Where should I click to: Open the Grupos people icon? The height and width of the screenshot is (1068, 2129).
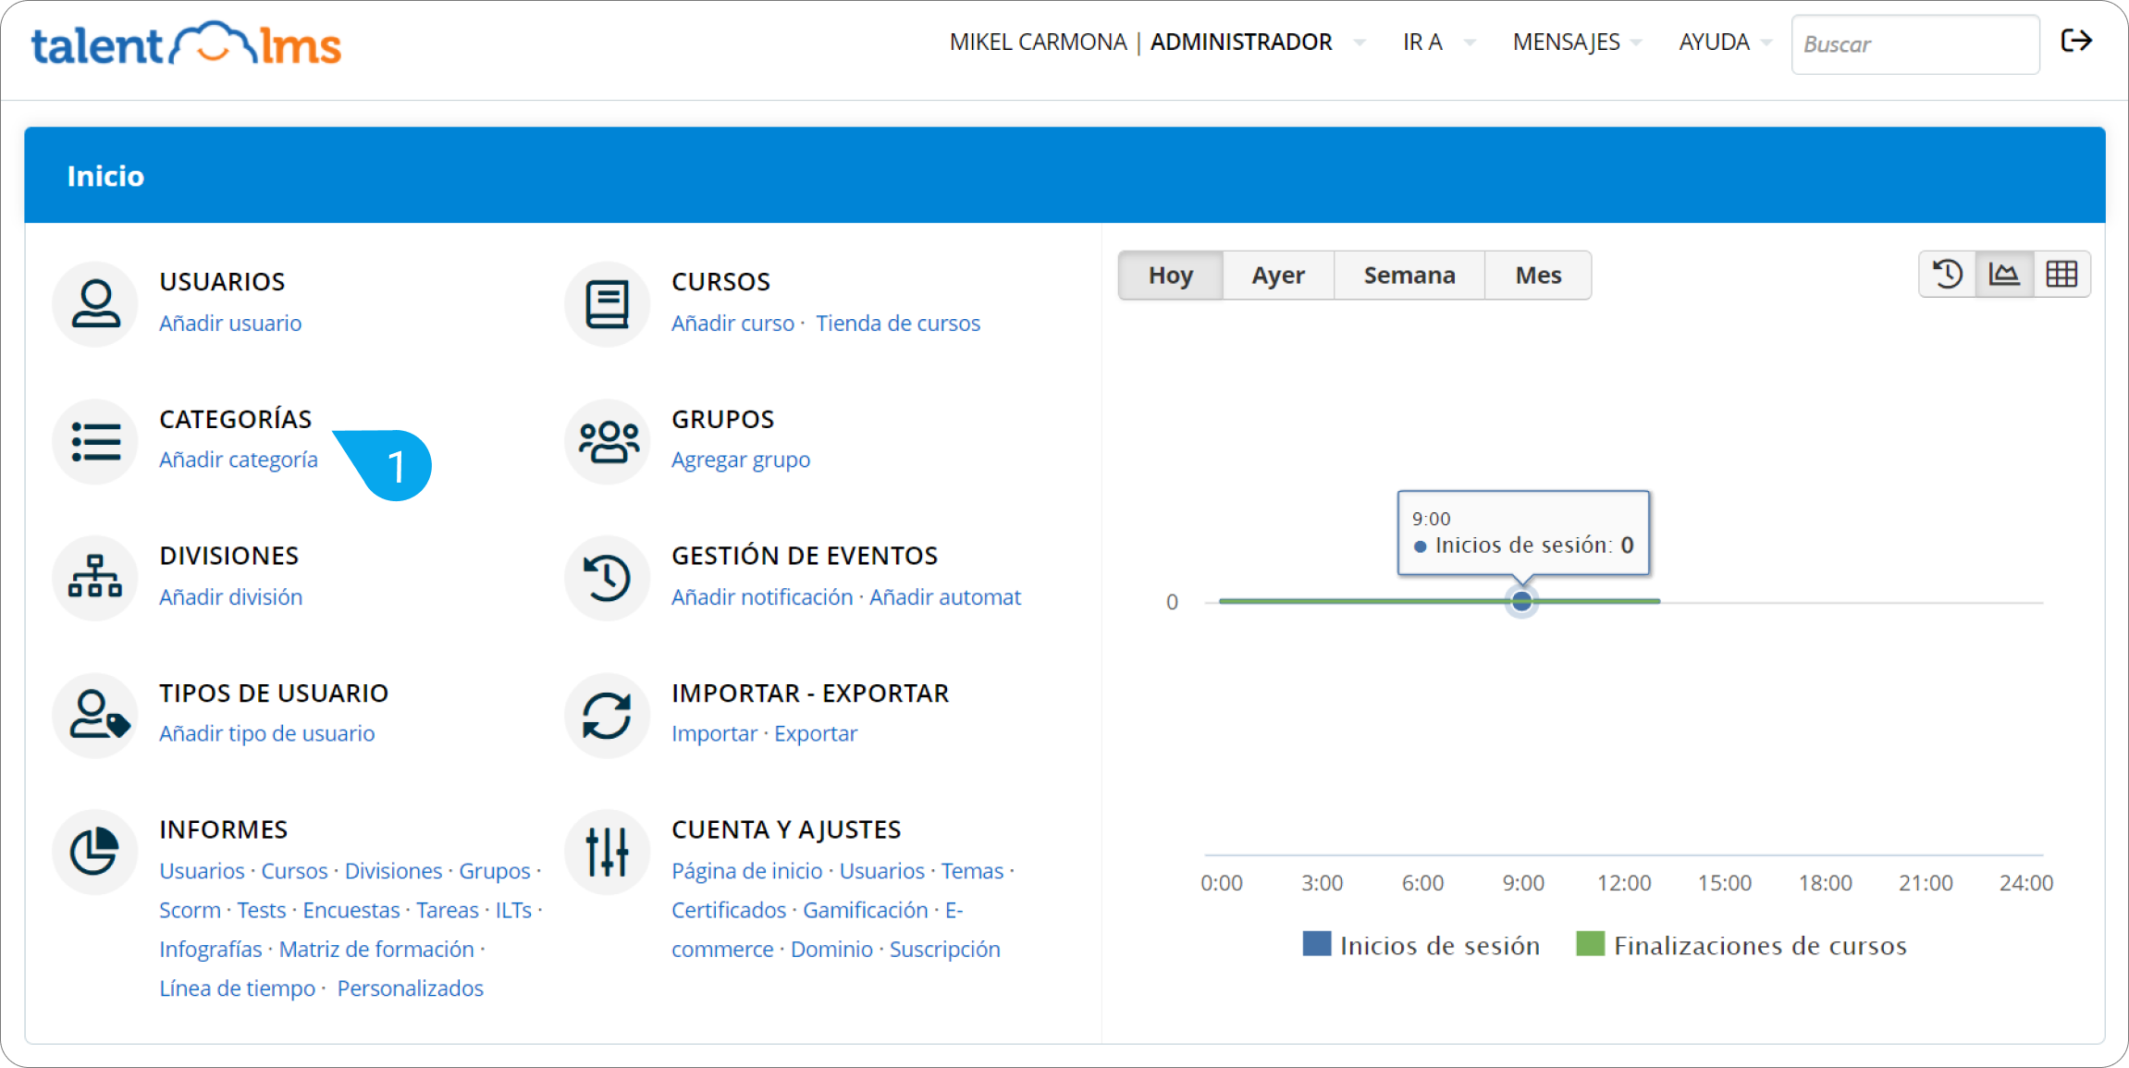pos(608,441)
